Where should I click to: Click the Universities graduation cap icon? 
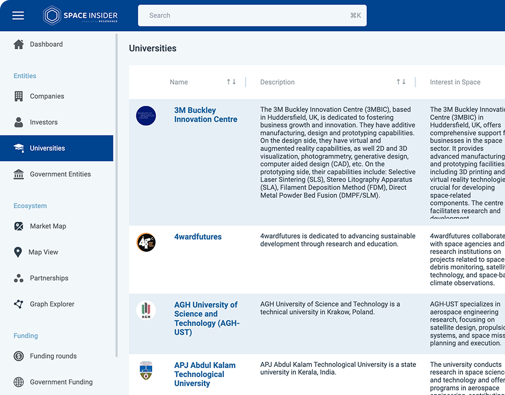point(19,148)
